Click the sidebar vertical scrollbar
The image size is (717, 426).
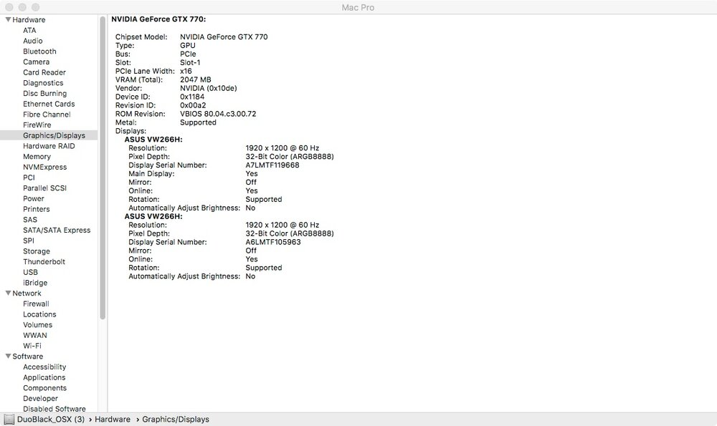103,165
